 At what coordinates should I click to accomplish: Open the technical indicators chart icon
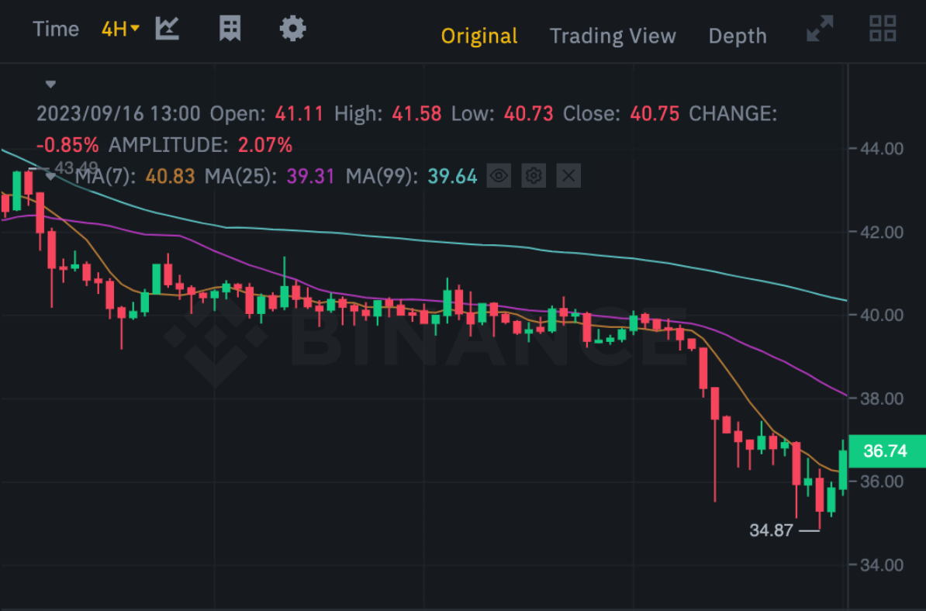[x=168, y=29]
